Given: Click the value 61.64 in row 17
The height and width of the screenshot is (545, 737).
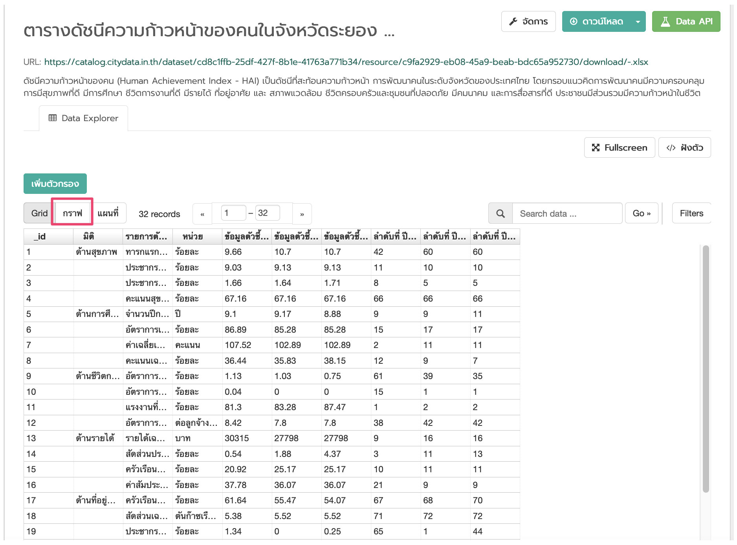Looking at the screenshot, I should 247,501.
